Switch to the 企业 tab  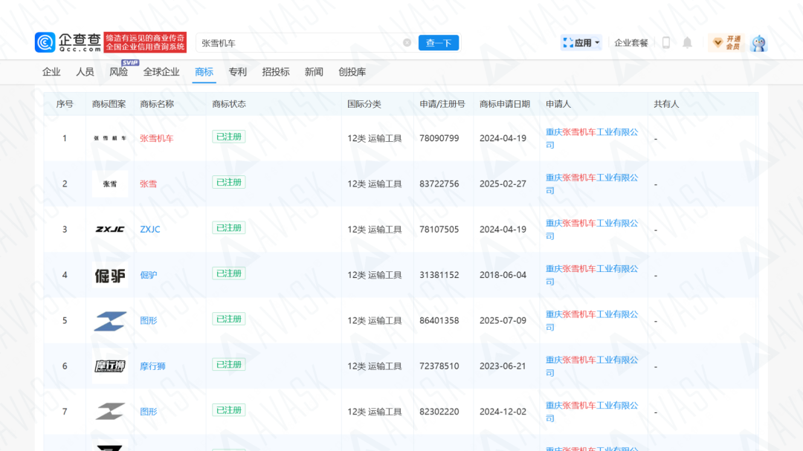[51, 72]
